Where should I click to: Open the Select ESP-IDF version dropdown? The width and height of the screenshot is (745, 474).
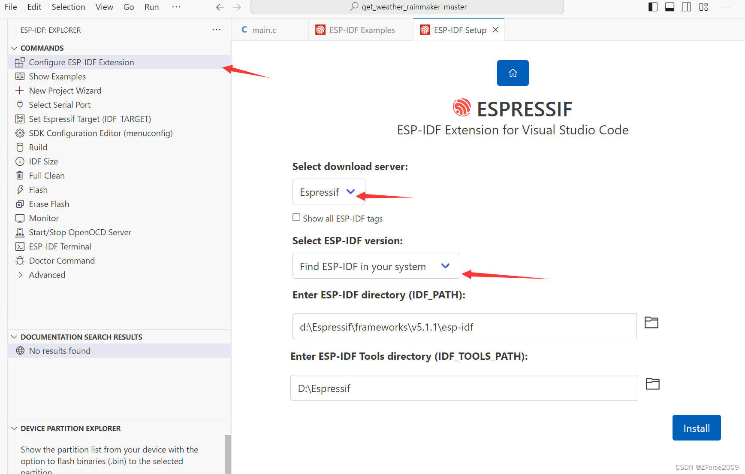click(376, 266)
